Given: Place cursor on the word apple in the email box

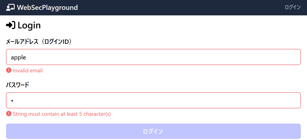Looking at the screenshot, I should tap(18, 57).
